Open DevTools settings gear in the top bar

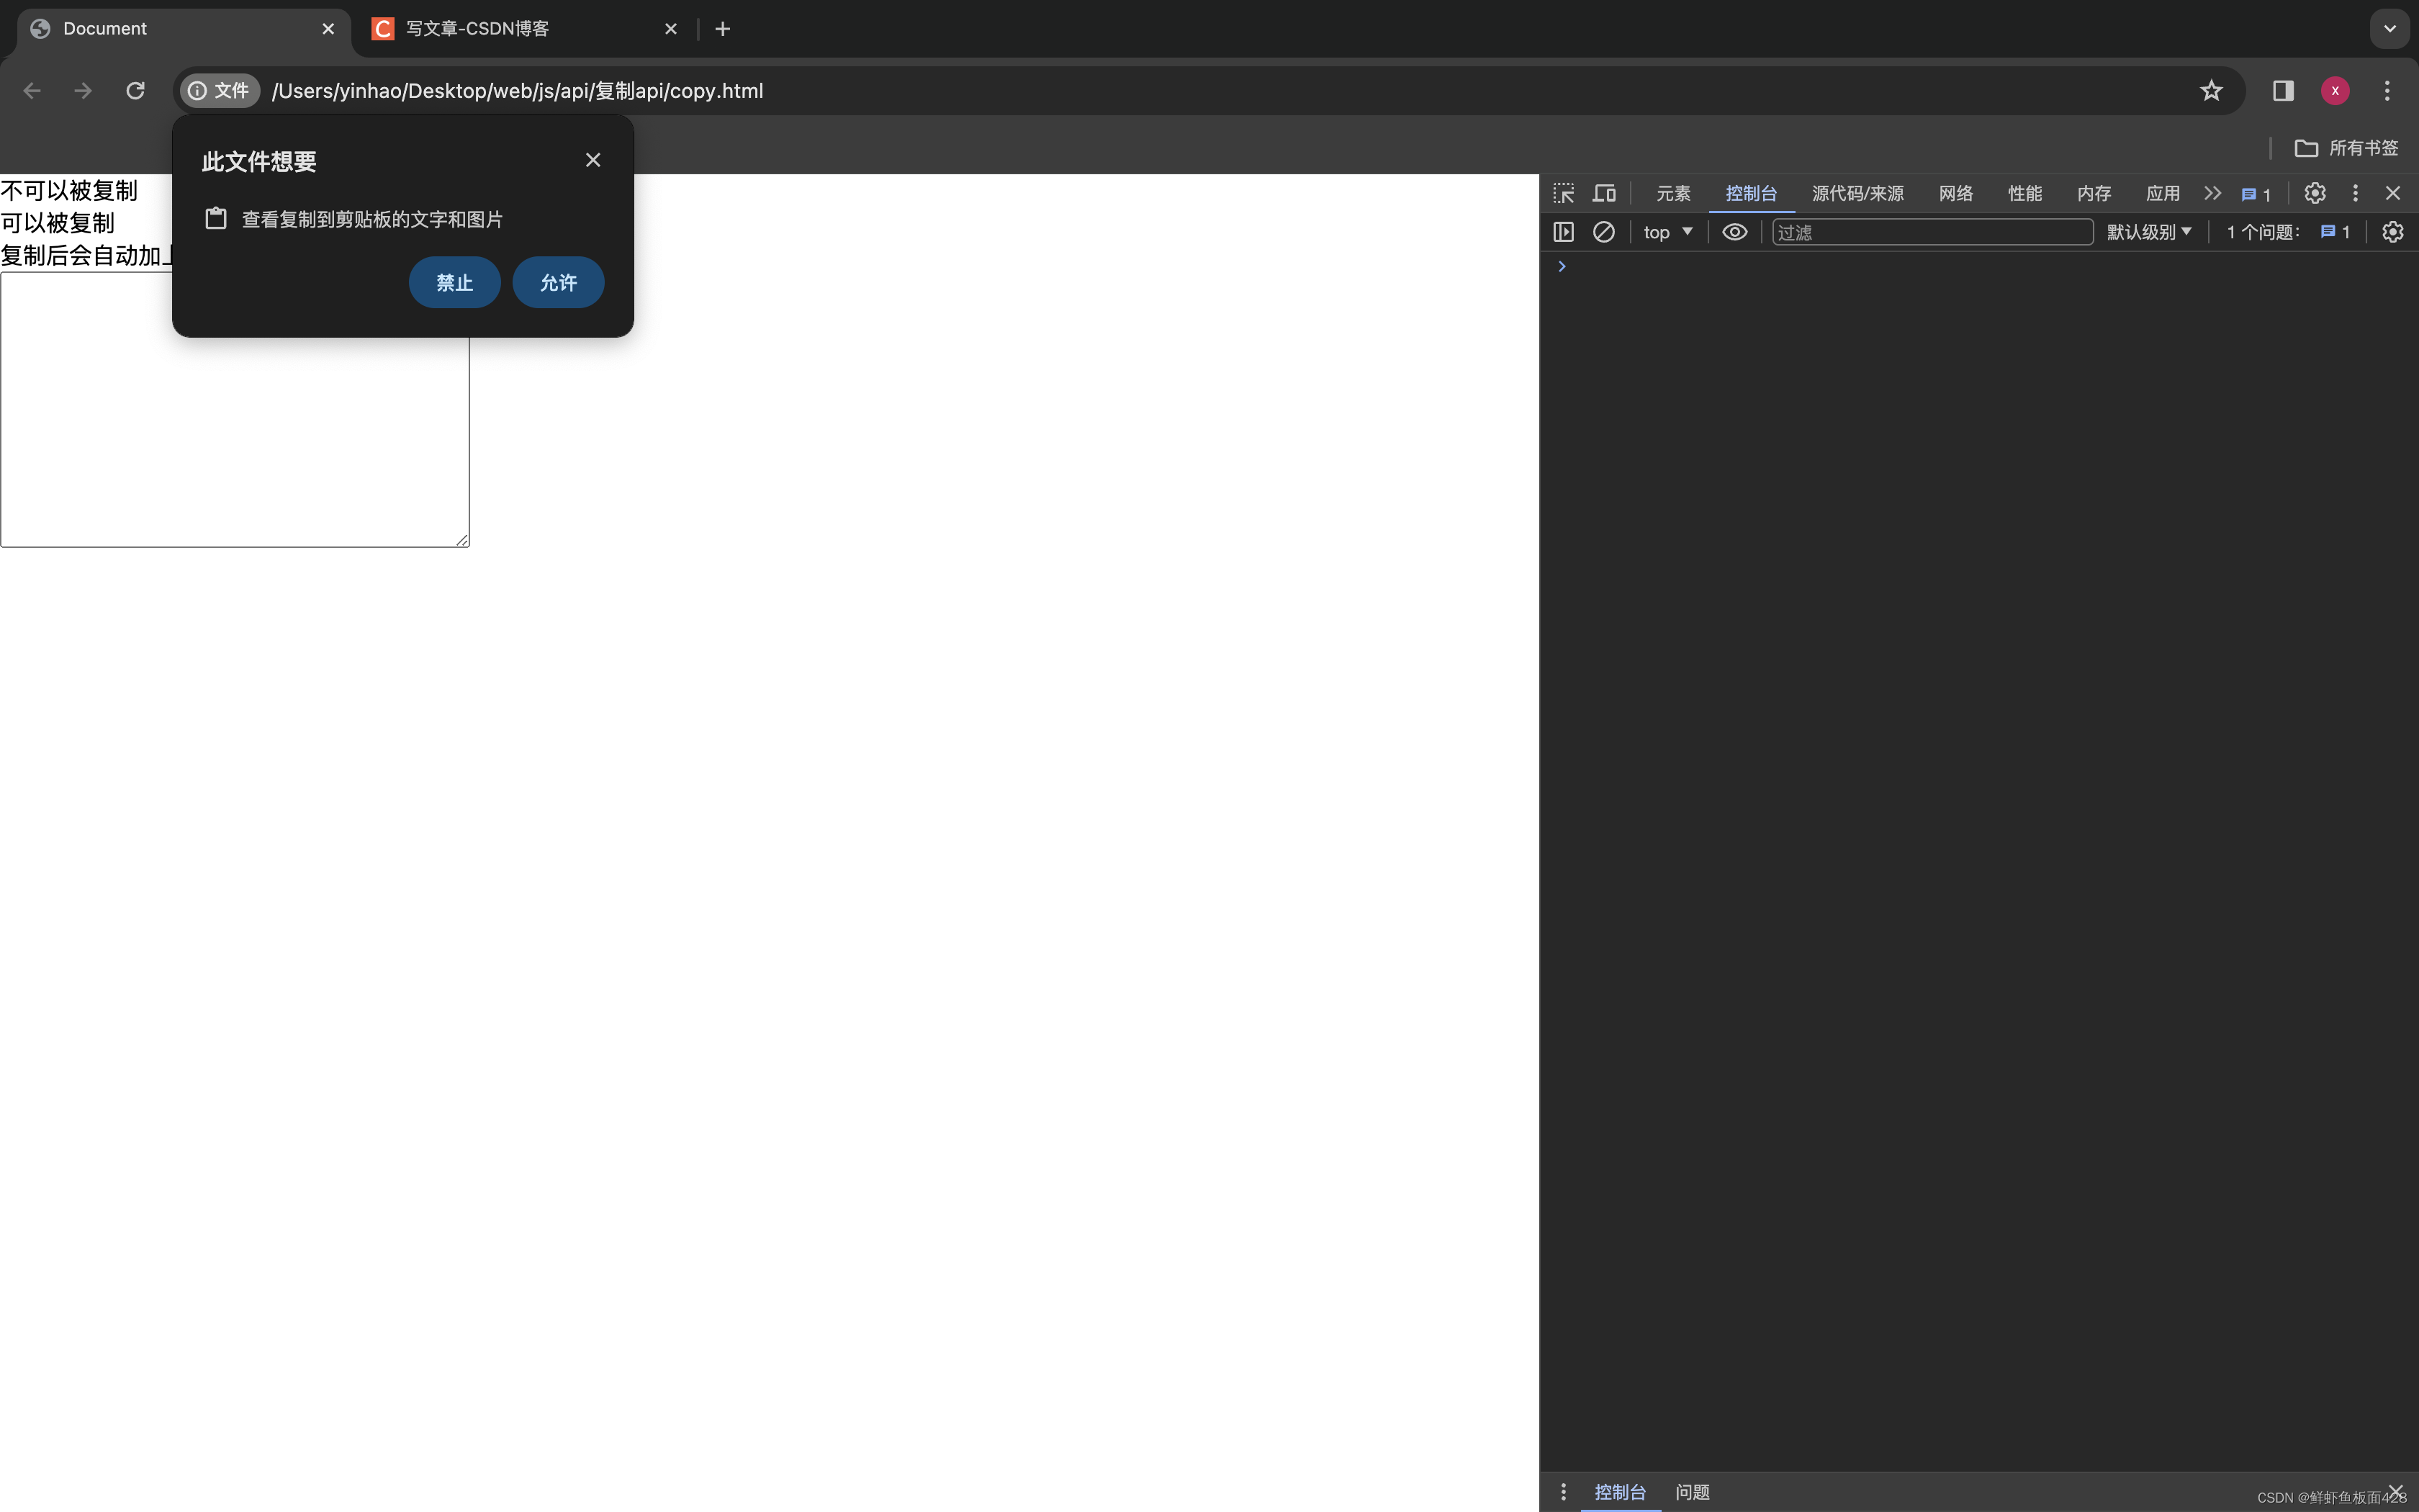2315,193
